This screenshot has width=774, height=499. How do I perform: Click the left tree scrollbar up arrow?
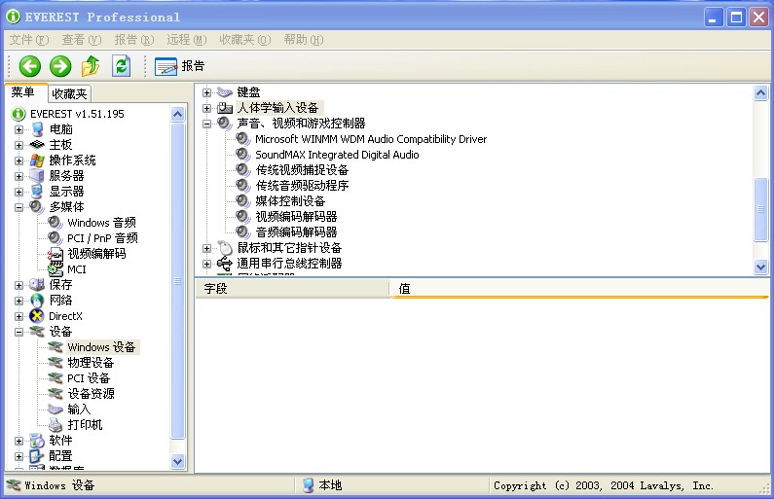(x=178, y=115)
